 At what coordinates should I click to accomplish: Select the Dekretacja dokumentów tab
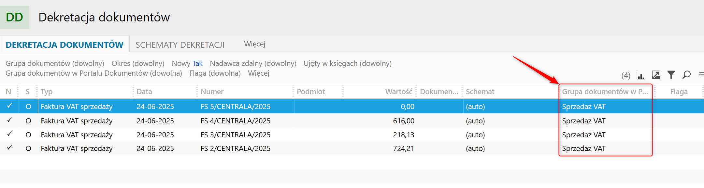point(65,45)
